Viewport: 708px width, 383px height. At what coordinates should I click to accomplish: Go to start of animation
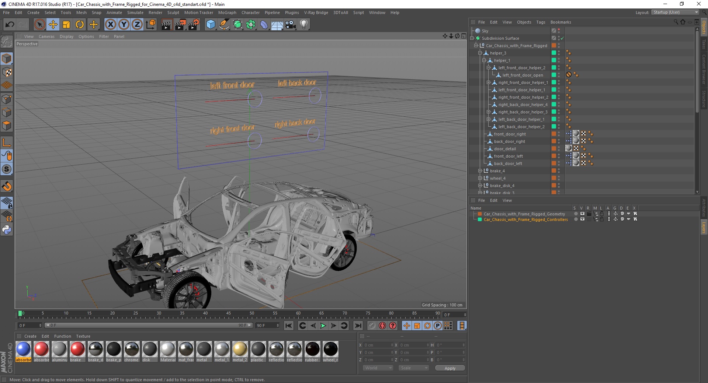tap(289, 326)
